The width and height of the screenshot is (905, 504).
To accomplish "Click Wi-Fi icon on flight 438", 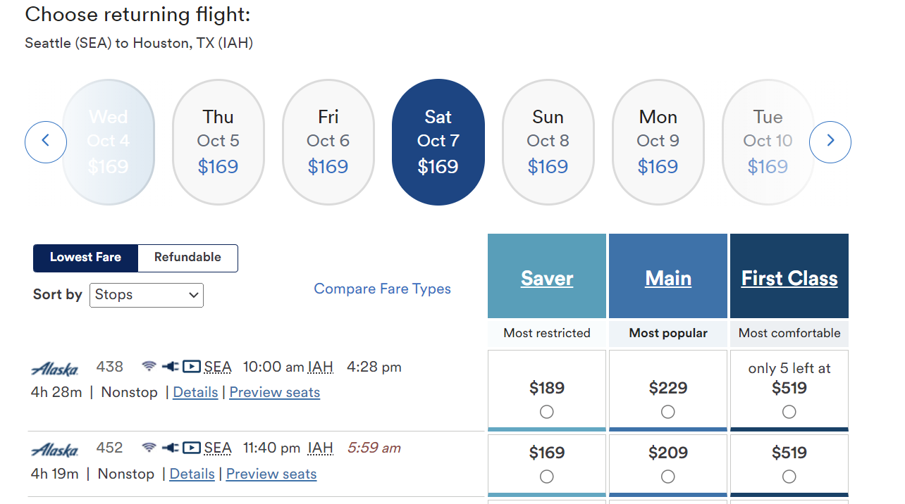I will click(x=149, y=367).
